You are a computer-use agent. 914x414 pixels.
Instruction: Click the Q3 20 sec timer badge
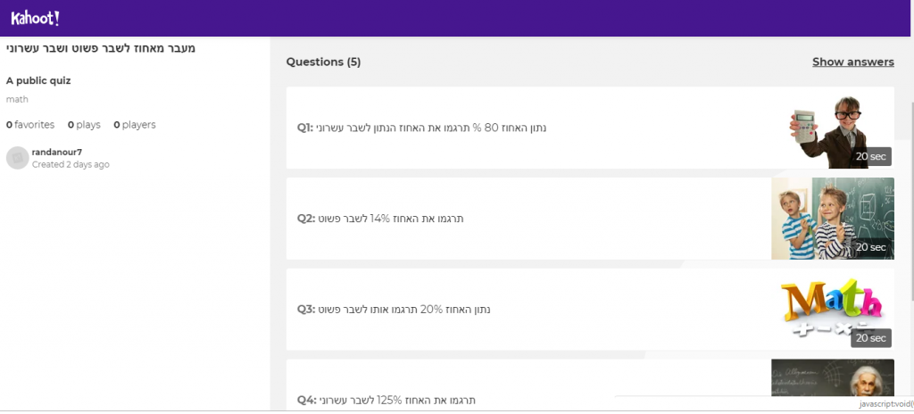pos(870,338)
